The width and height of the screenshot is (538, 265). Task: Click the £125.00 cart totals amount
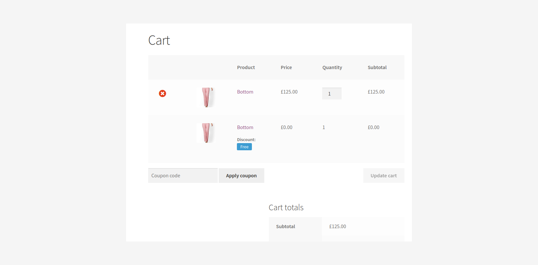(338, 227)
